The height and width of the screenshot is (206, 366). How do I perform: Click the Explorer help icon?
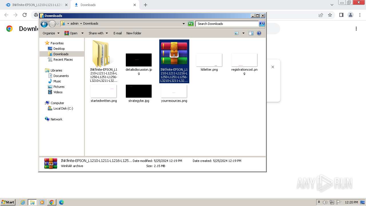(x=259, y=33)
